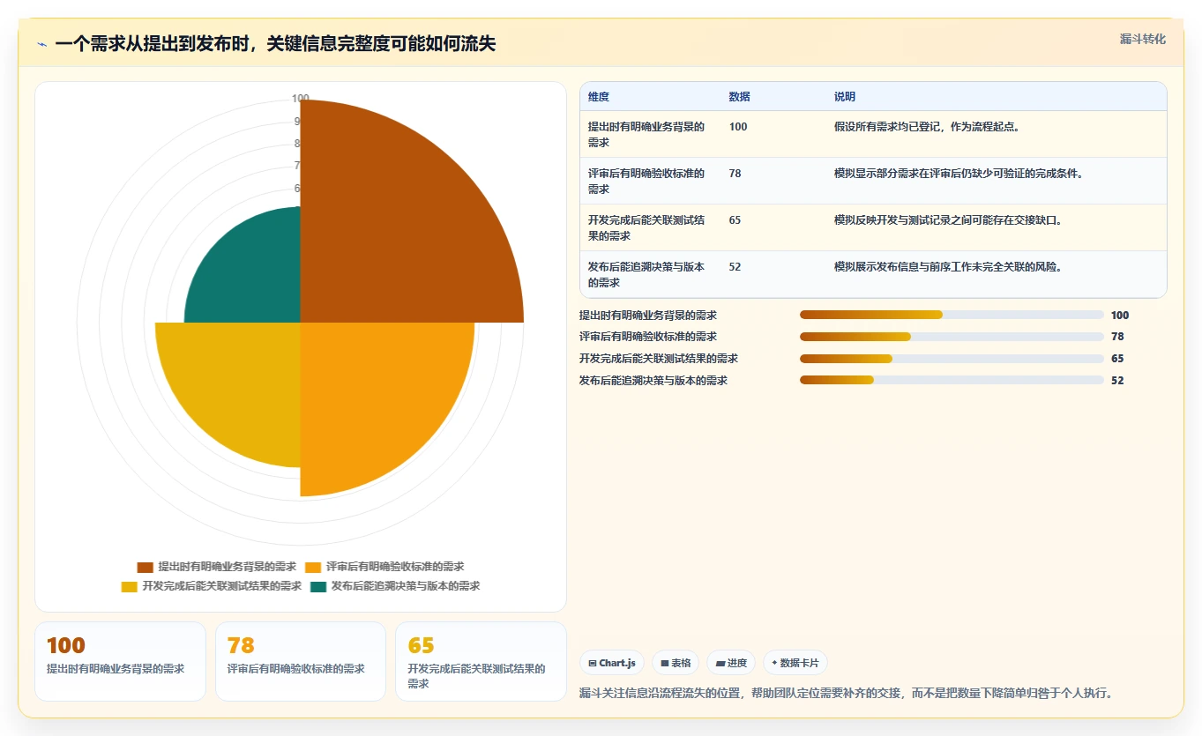Click description starting 模拟显示部分需求在评审后
Screen dimensions: 1202x736
pos(959,174)
